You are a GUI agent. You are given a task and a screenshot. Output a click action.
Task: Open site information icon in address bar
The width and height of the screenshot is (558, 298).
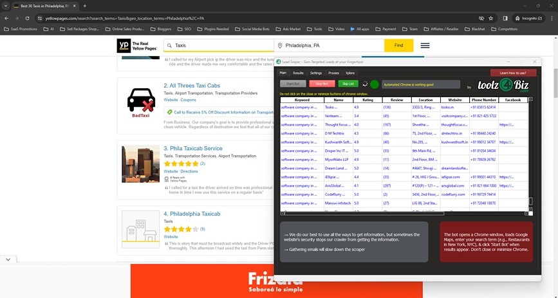40,18
